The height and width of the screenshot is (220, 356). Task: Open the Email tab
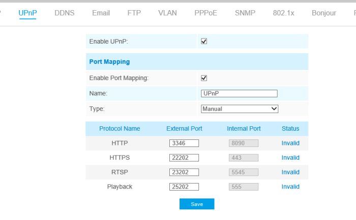[x=101, y=13]
